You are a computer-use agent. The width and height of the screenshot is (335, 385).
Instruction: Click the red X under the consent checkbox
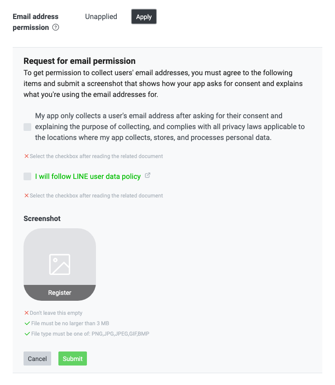click(x=27, y=156)
